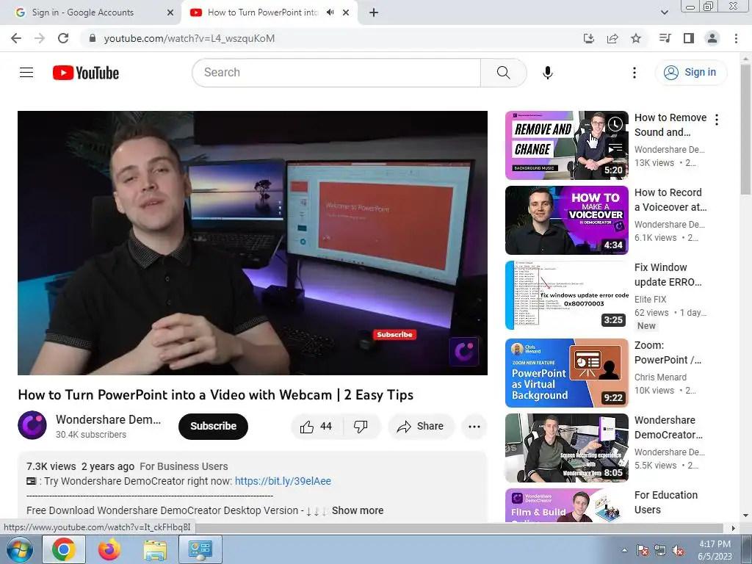Image resolution: width=752 pixels, height=564 pixels.
Task: Like the video with thumbs up
Action: [x=317, y=426]
